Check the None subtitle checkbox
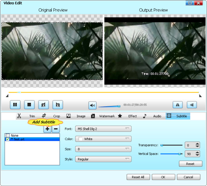The image size is (207, 186). (x=8, y=135)
